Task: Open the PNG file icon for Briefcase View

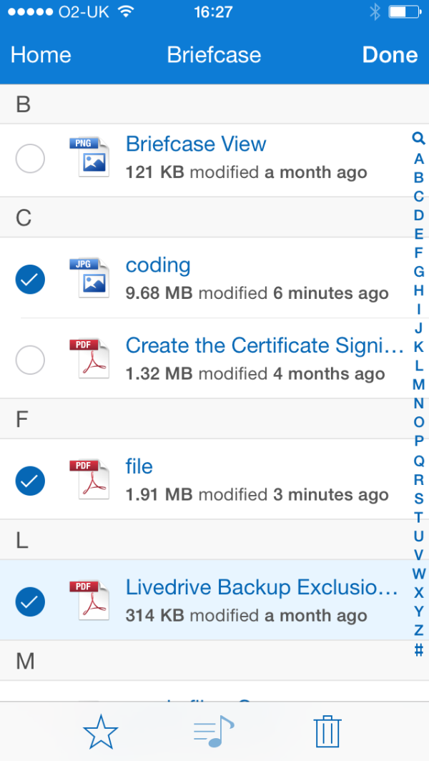Action: [x=90, y=156]
